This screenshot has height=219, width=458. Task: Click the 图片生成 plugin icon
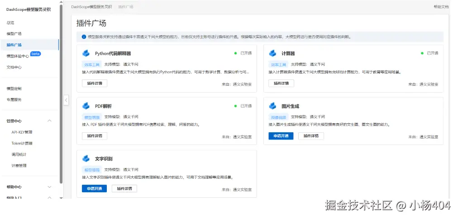pos(272,106)
